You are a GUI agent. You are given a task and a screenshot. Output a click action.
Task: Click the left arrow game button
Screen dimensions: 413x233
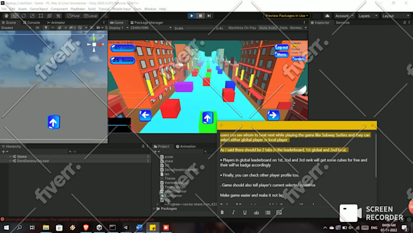tap(145, 116)
